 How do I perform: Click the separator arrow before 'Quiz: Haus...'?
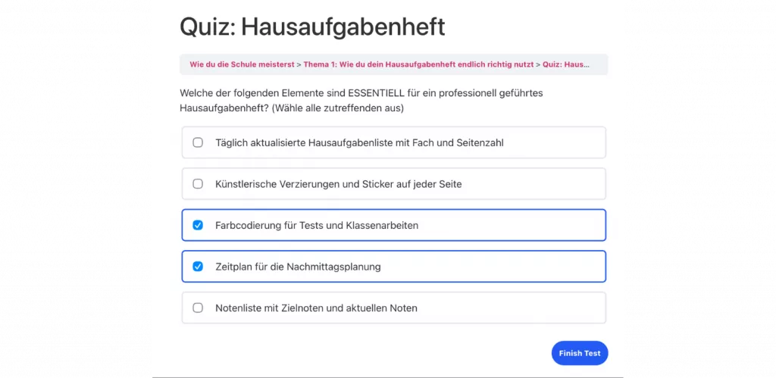(538, 64)
